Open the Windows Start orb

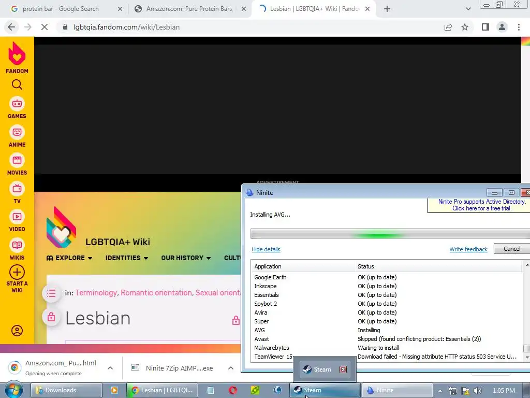(13, 390)
